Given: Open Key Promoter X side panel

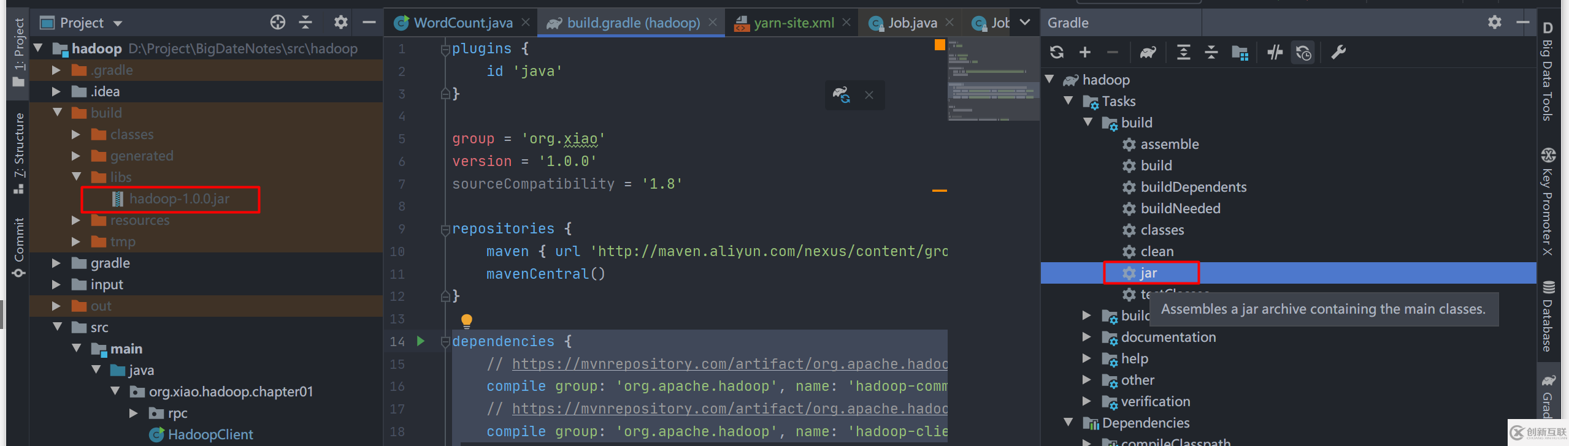Looking at the screenshot, I should [x=1547, y=202].
